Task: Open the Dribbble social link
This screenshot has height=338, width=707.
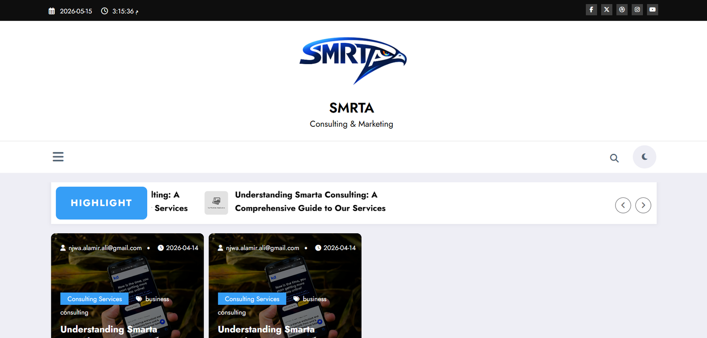Action: pyautogui.click(x=622, y=10)
